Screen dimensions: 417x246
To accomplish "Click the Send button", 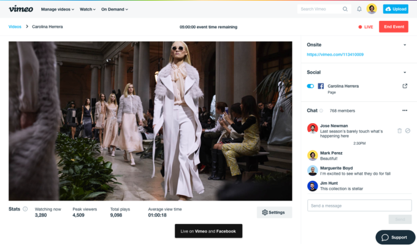I will click(x=400, y=219).
